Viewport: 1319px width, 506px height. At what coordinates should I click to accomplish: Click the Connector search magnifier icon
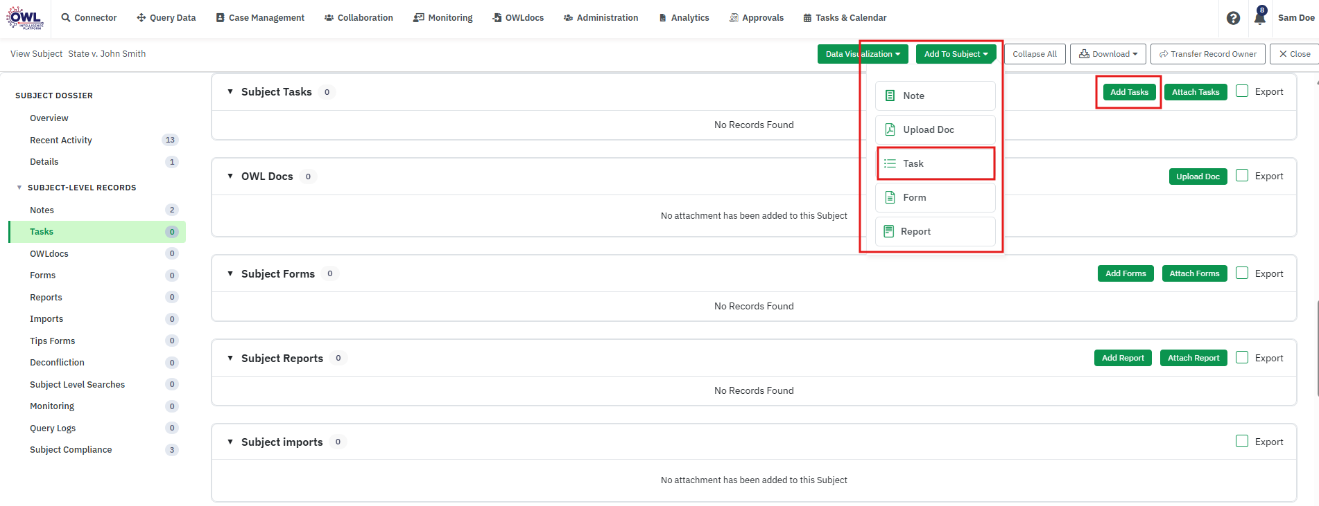point(66,17)
